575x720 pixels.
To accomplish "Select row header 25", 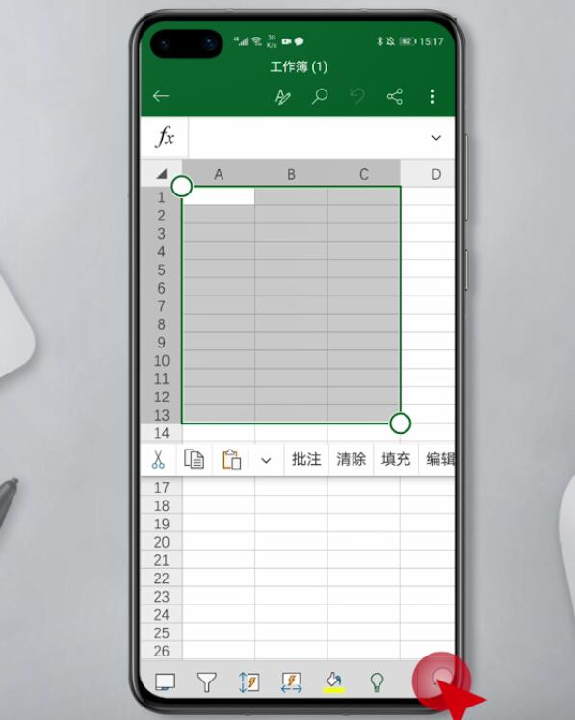I will [162, 632].
